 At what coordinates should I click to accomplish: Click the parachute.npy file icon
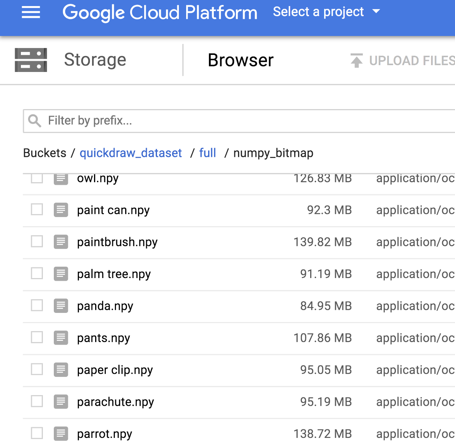click(x=61, y=402)
